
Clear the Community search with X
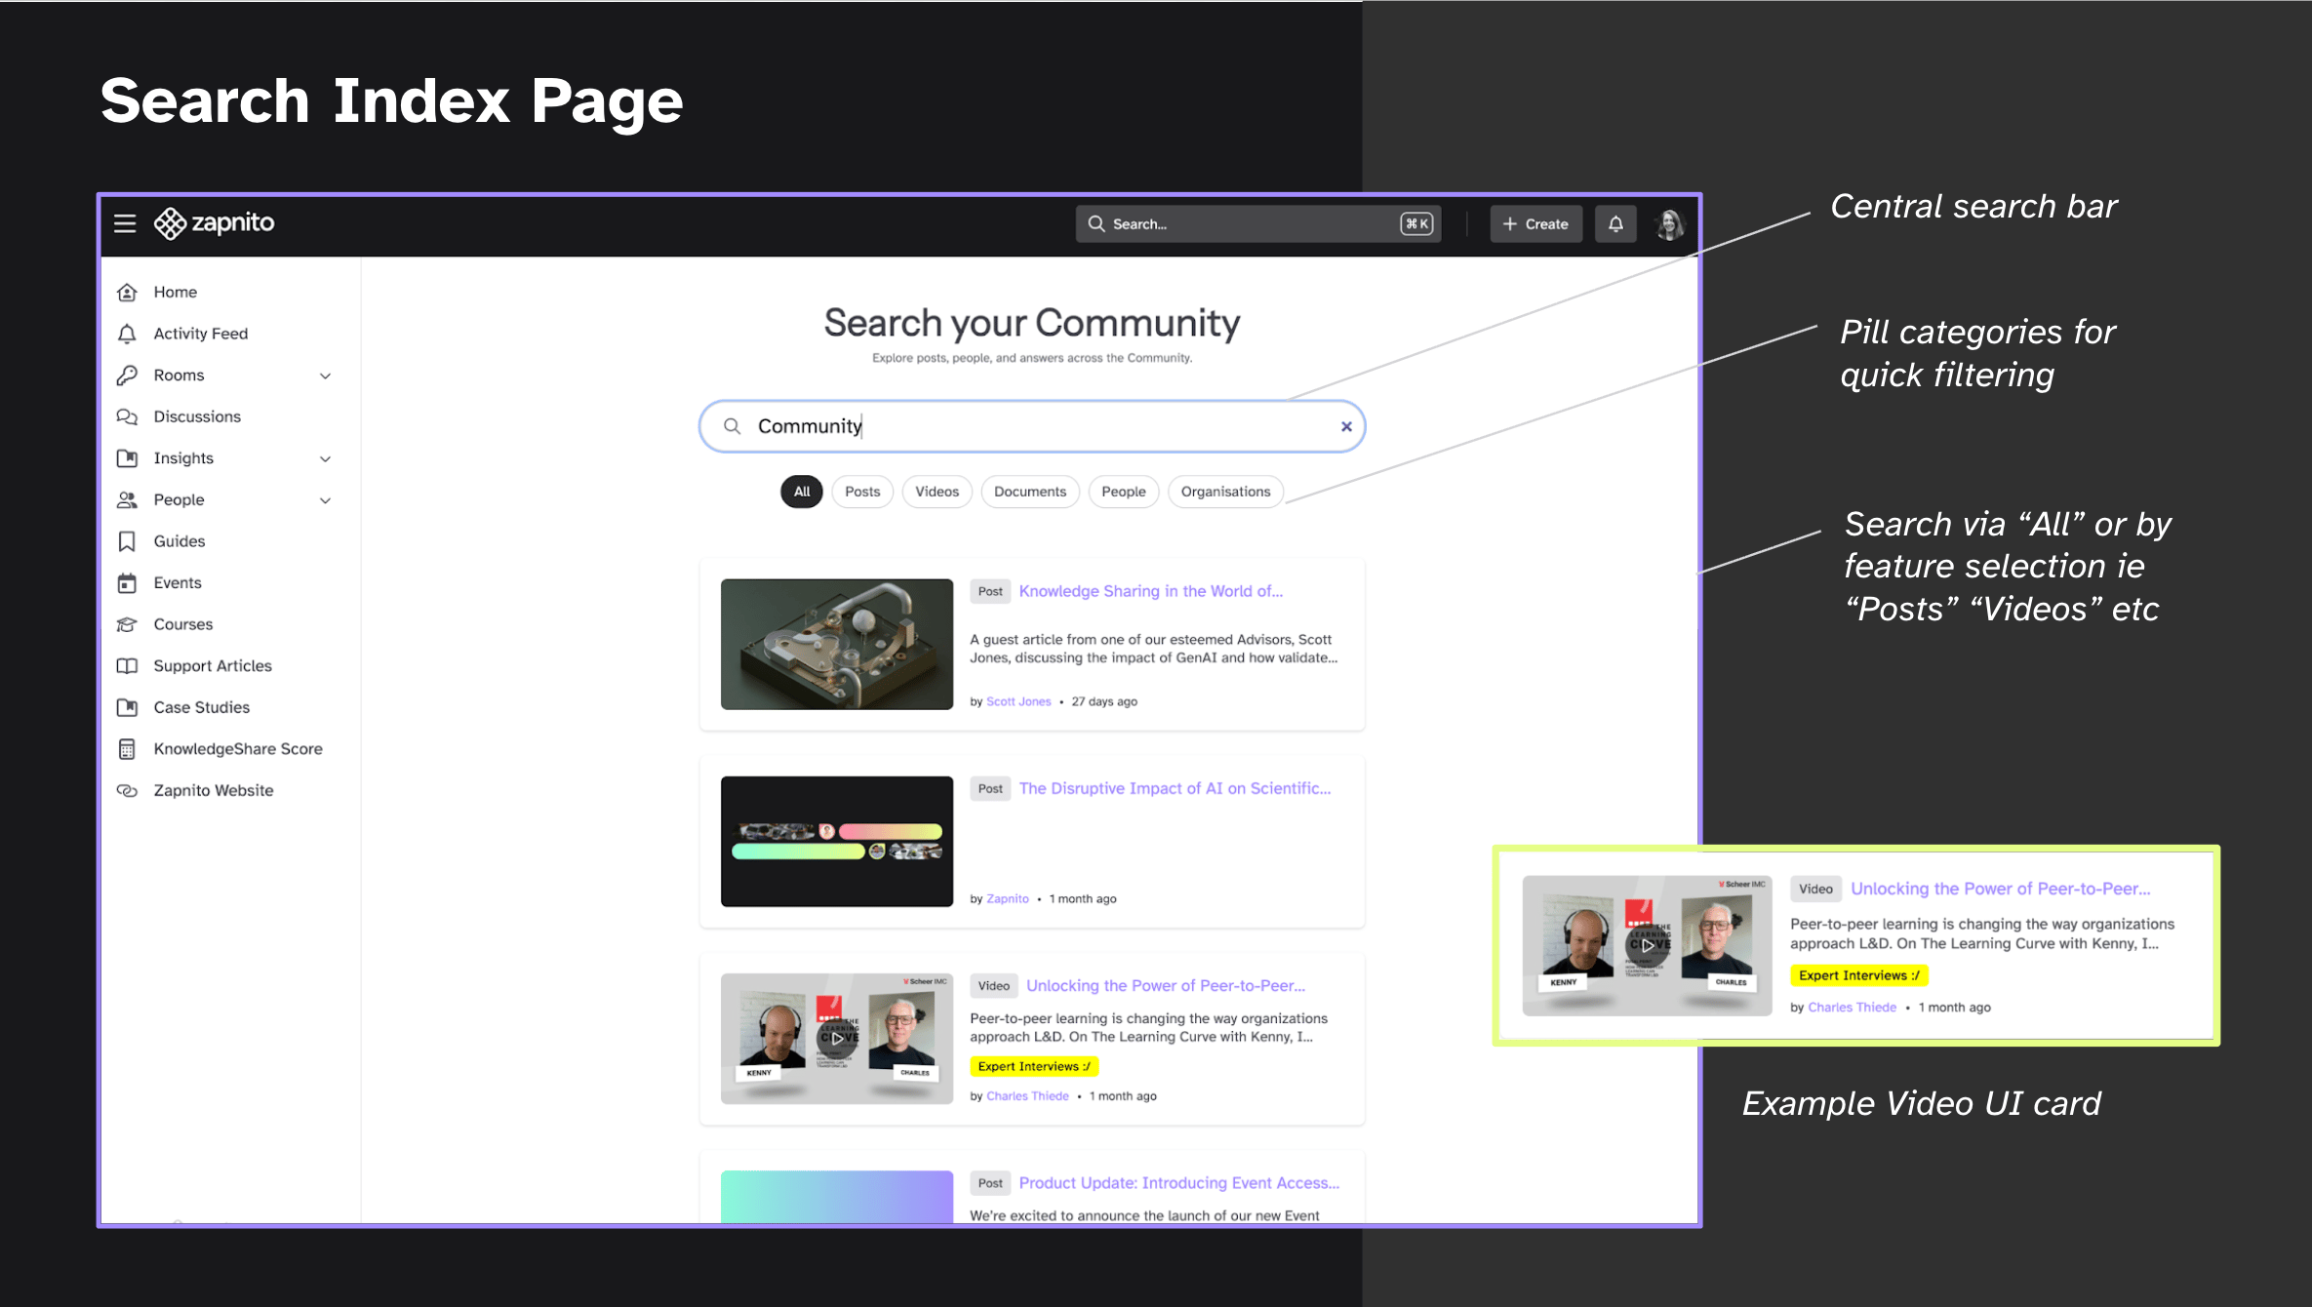coord(1345,426)
